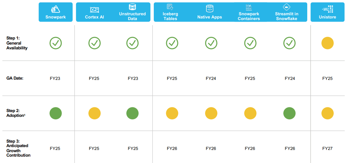This screenshot has height=163, width=350.
Task: Click the Unistore icon
Action: (x=327, y=9)
